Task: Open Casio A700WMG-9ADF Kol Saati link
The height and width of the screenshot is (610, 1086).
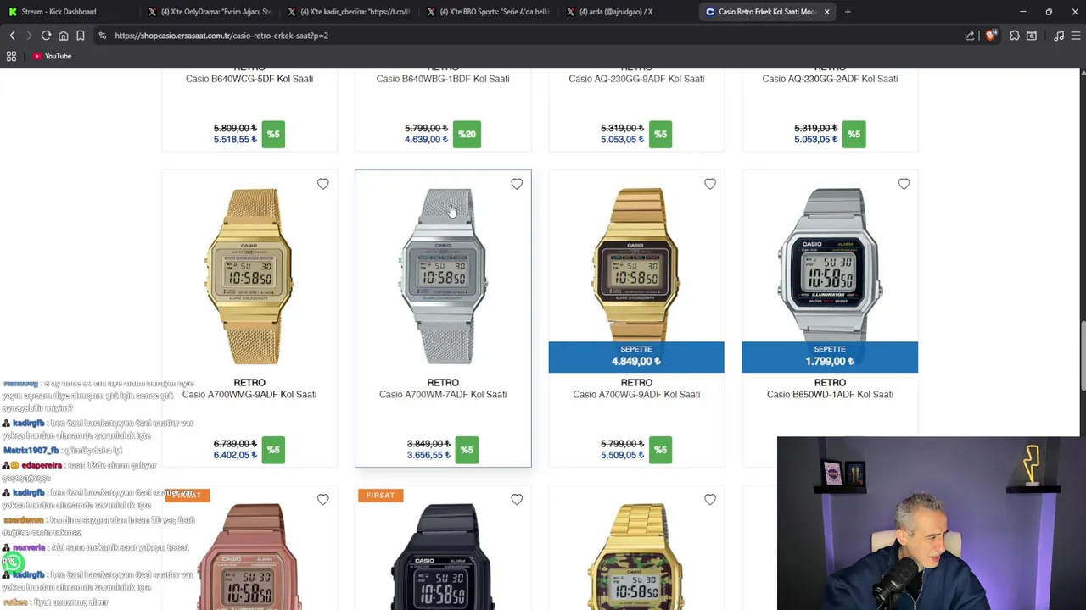Action: click(249, 395)
